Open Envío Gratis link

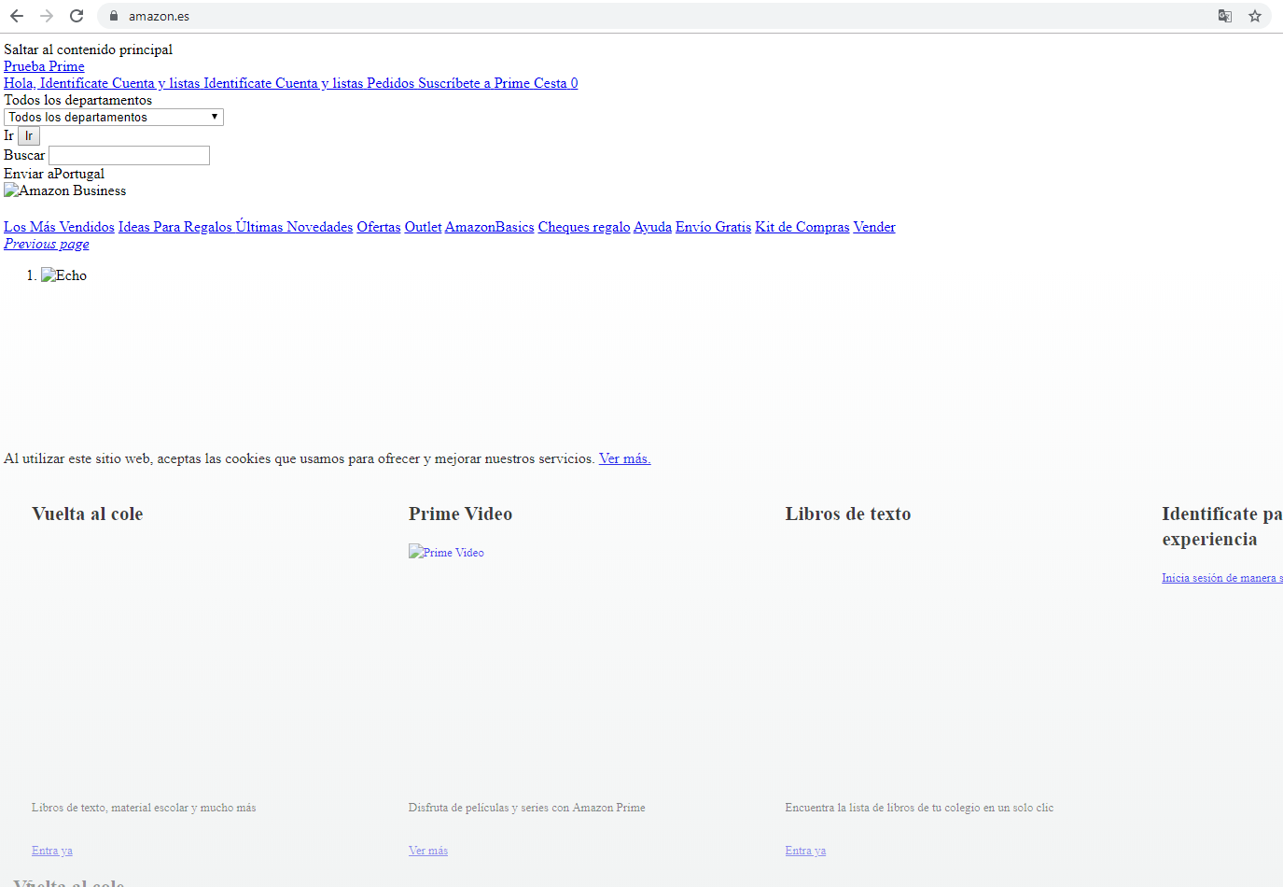tap(713, 227)
